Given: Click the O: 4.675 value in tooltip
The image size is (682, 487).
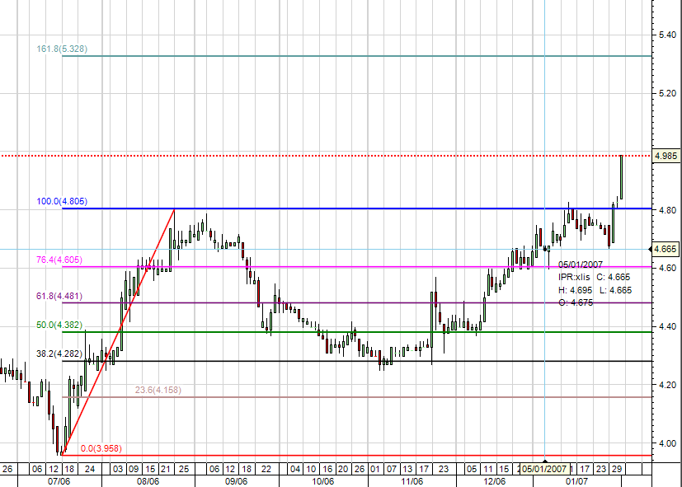Looking at the screenshot, I should (x=576, y=302).
